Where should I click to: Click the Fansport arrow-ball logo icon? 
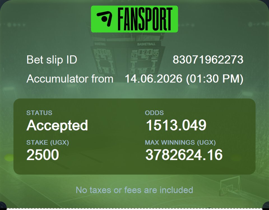(x=105, y=19)
